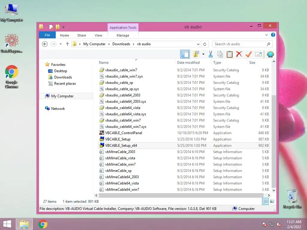The image size is (307, 230).
Task: Open the Windows Start button
Action: [7, 224]
